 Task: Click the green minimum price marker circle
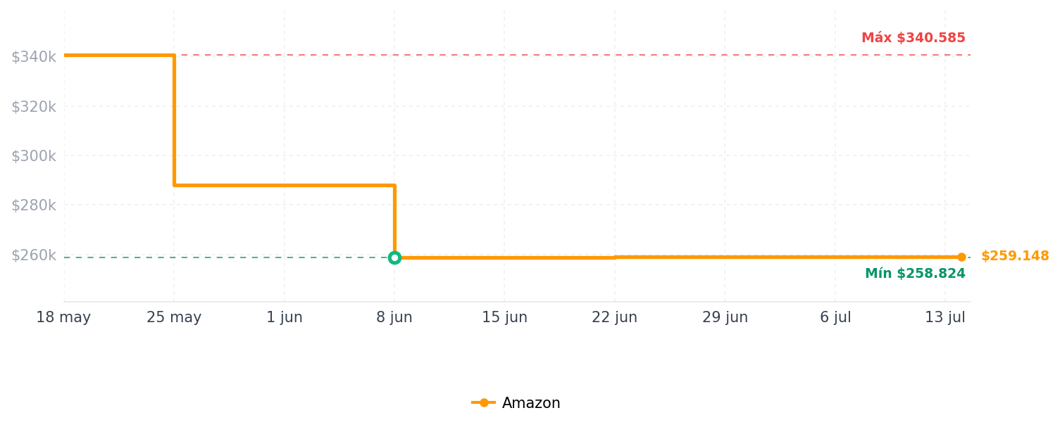(x=394, y=257)
